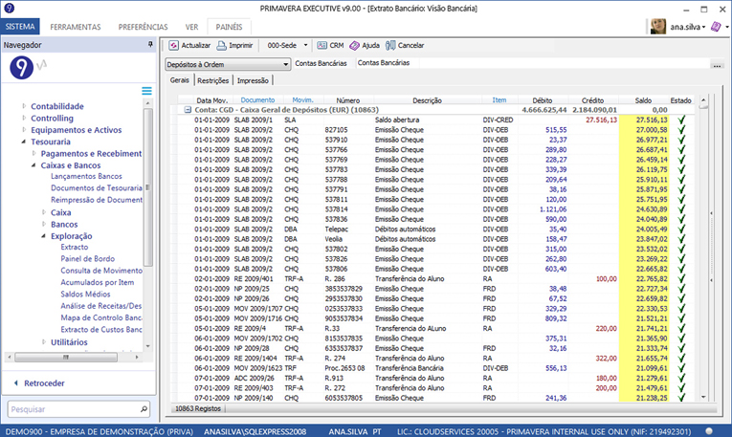The image size is (732, 437).
Task: Sort by the Documento column header
Action: pyautogui.click(x=257, y=99)
